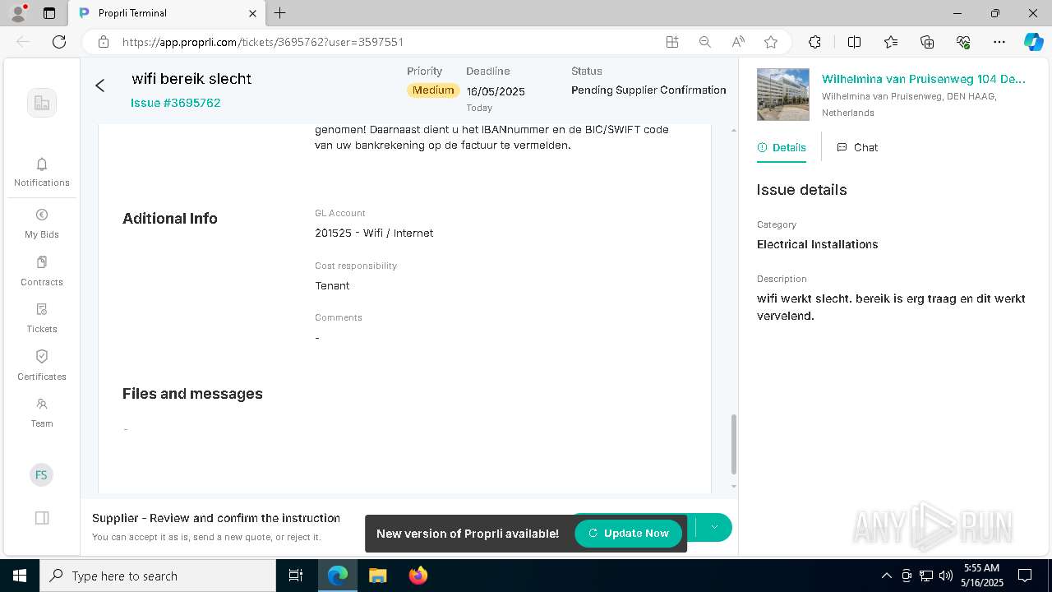Image resolution: width=1052 pixels, height=592 pixels.
Task: Click the volume icon in the tray
Action: tap(945, 576)
